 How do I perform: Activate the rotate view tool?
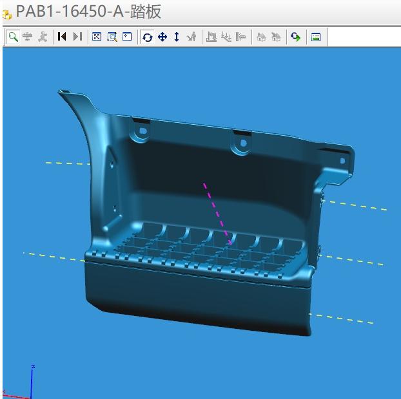coord(147,37)
